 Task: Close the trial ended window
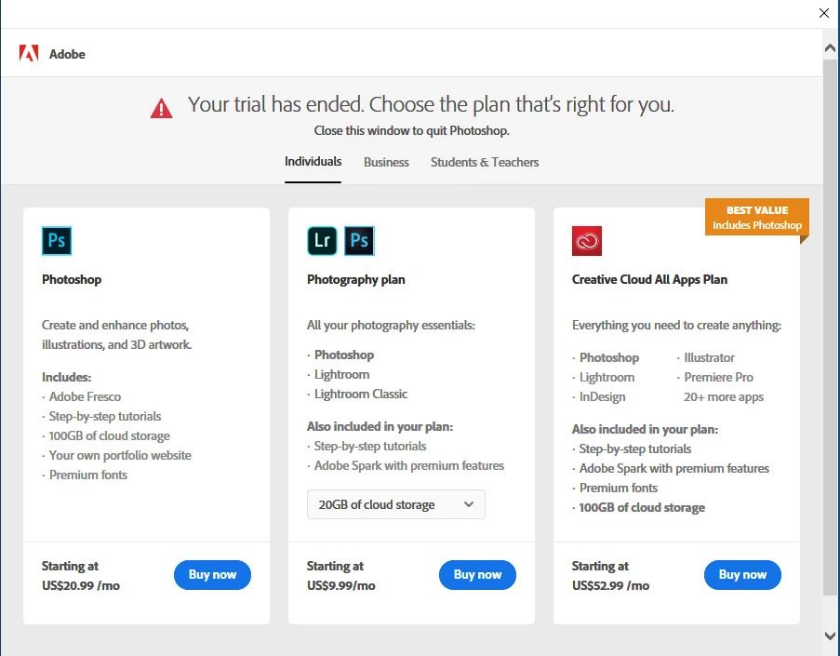[824, 13]
